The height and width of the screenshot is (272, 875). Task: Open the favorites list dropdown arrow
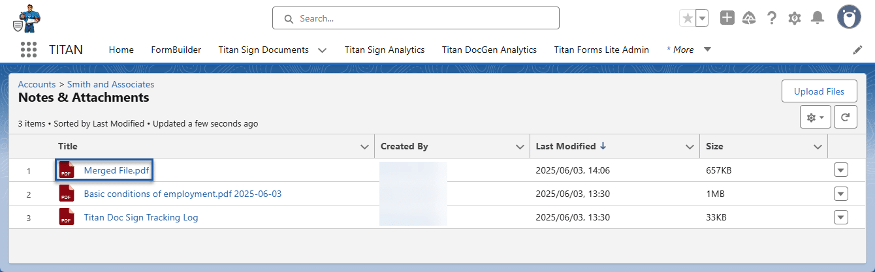[703, 18]
